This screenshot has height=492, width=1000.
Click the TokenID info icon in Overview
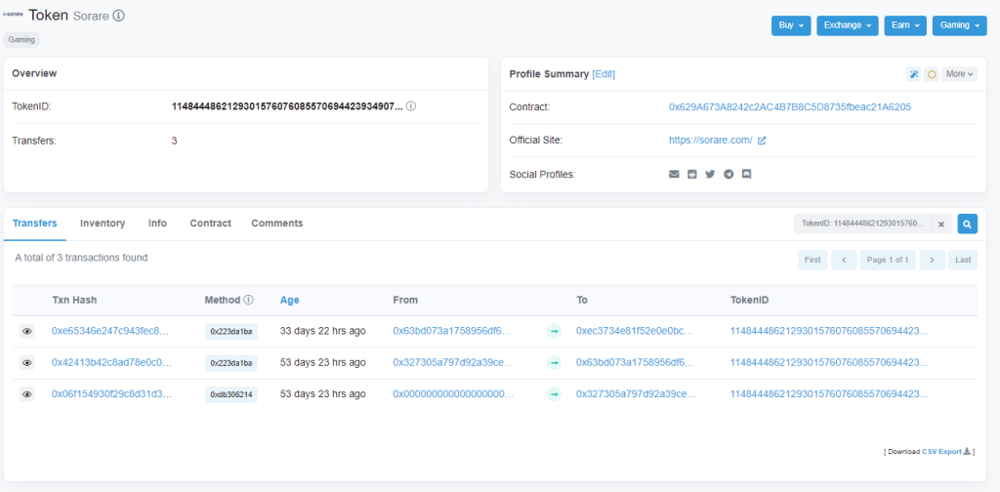(411, 106)
